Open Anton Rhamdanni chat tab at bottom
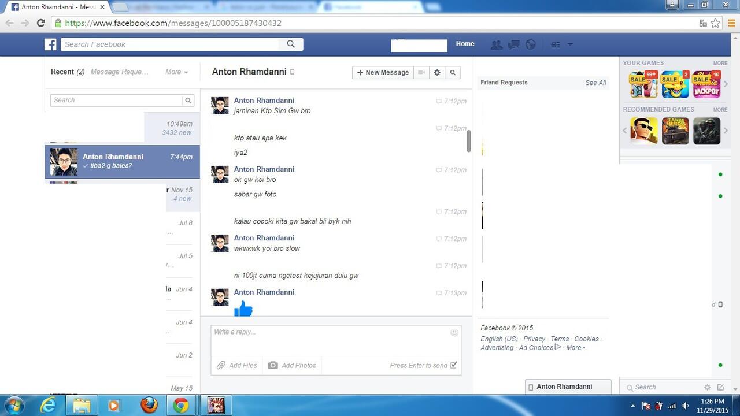Viewport: 740px width, 416px height. [x=567, y=387]
